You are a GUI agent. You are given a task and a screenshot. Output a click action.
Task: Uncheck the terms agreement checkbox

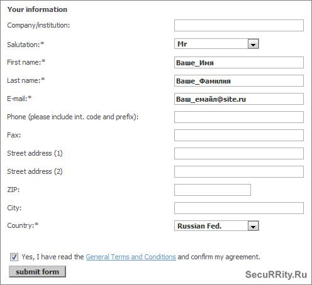14,257
